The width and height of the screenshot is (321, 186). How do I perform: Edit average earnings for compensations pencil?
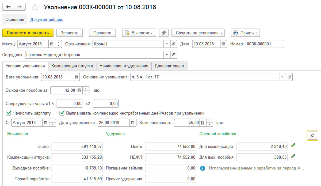(x=293, y=145)
